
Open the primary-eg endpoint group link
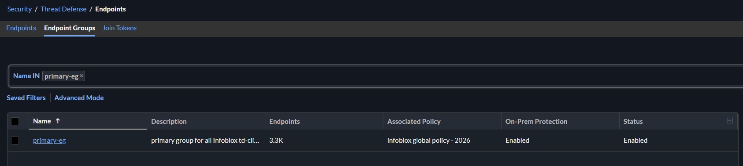click(49, 141)
